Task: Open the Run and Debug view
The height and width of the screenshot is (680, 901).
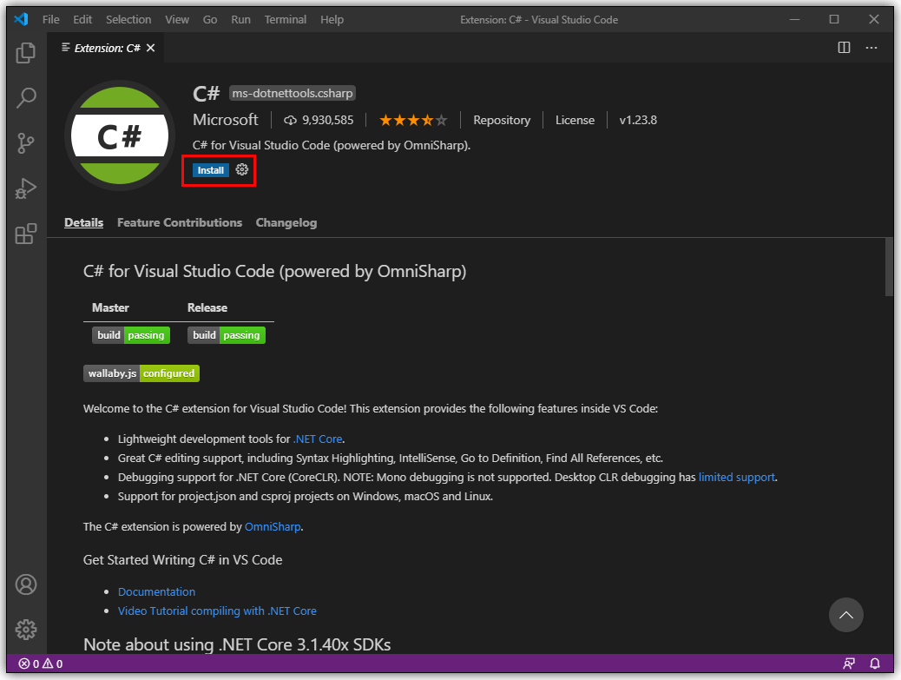Action: pyautogui.click(x=26, y=188)
